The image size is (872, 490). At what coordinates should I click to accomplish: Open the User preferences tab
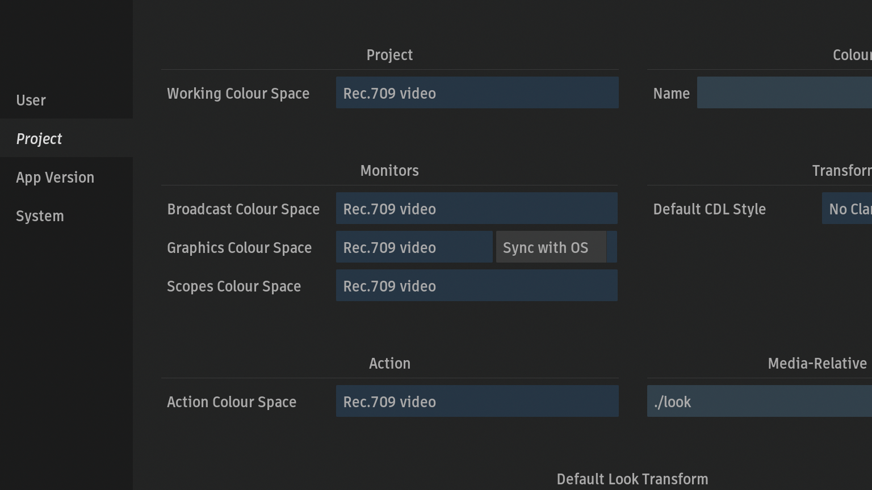[x=31, y=100]
